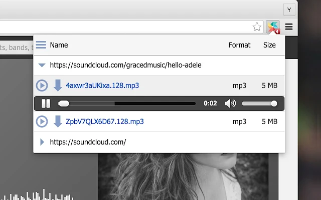Viewport: 321px width, 200px height.
Task: Click the volume slider
Action: point(260,103)
